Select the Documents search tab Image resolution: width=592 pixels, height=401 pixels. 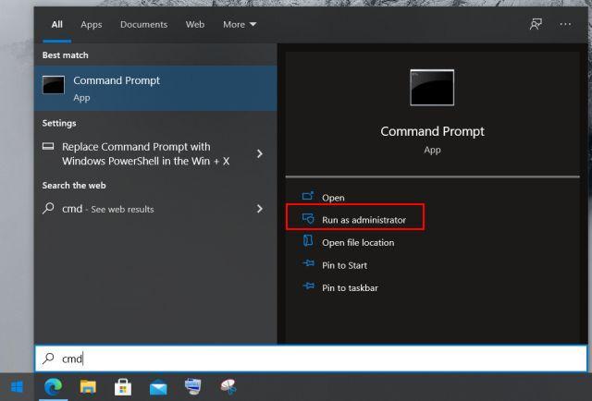coord(144,25)
